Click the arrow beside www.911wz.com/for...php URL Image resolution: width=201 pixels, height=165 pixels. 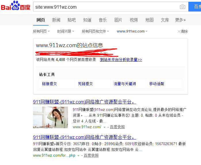click(78, 156)
